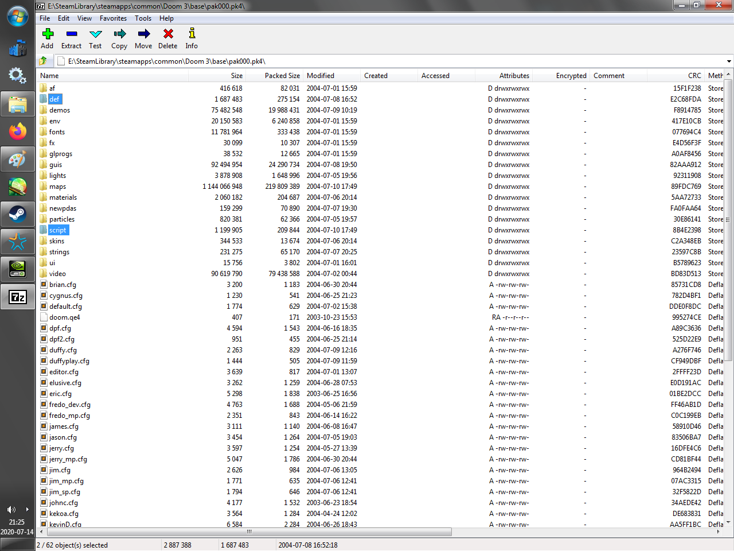The width and height of the screenshot is (734, 551).
Task: Select the highlighted 'def' folder name
Action: point(54,99)
